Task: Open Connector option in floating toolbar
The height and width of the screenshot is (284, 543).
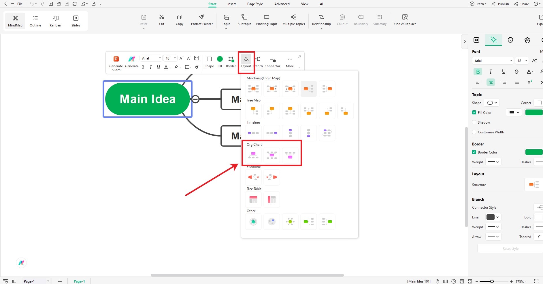Action: (272, 62)
